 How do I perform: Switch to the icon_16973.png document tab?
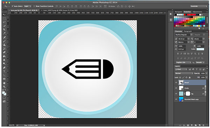(x=60, y=10)
